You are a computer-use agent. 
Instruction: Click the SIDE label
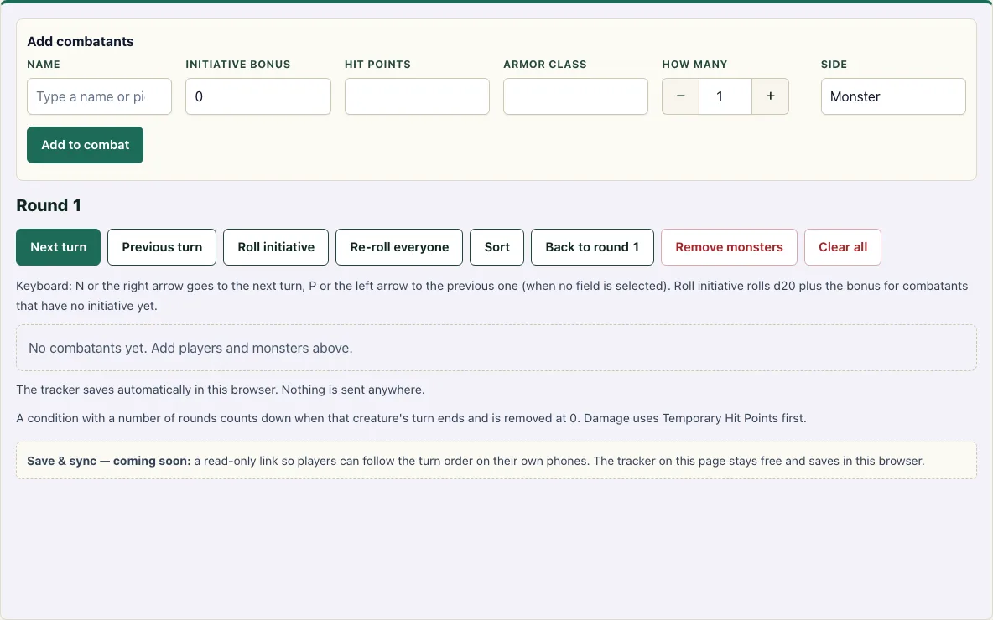[834, 65]
